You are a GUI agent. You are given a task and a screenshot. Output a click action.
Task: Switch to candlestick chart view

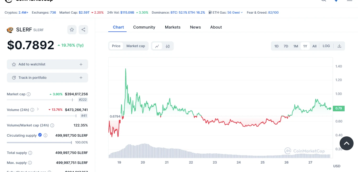click(x=168, y=46)
